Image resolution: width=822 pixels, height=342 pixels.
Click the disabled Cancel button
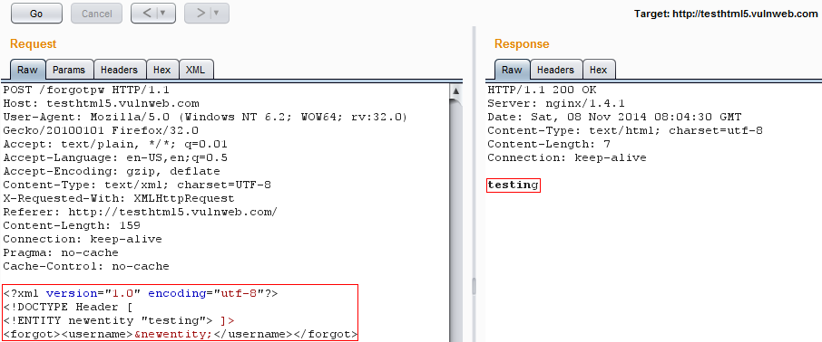point(96,14)
